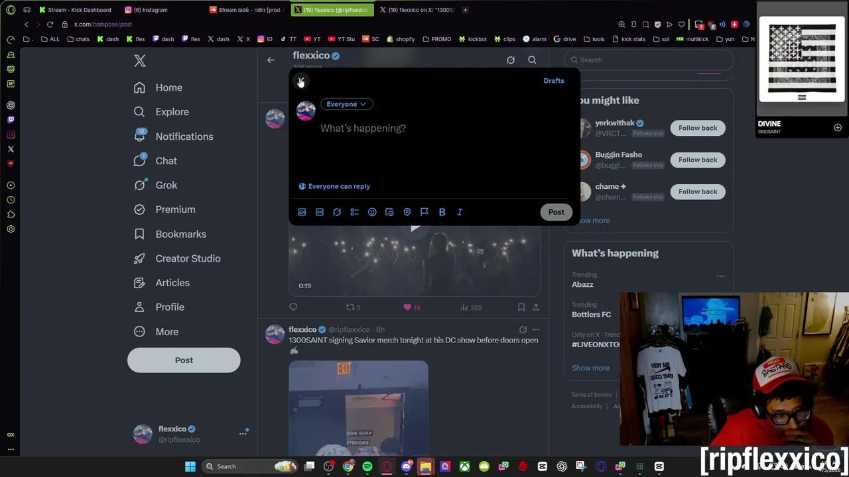
Task: Show more suggested accounts
Action: pos(592,221)
